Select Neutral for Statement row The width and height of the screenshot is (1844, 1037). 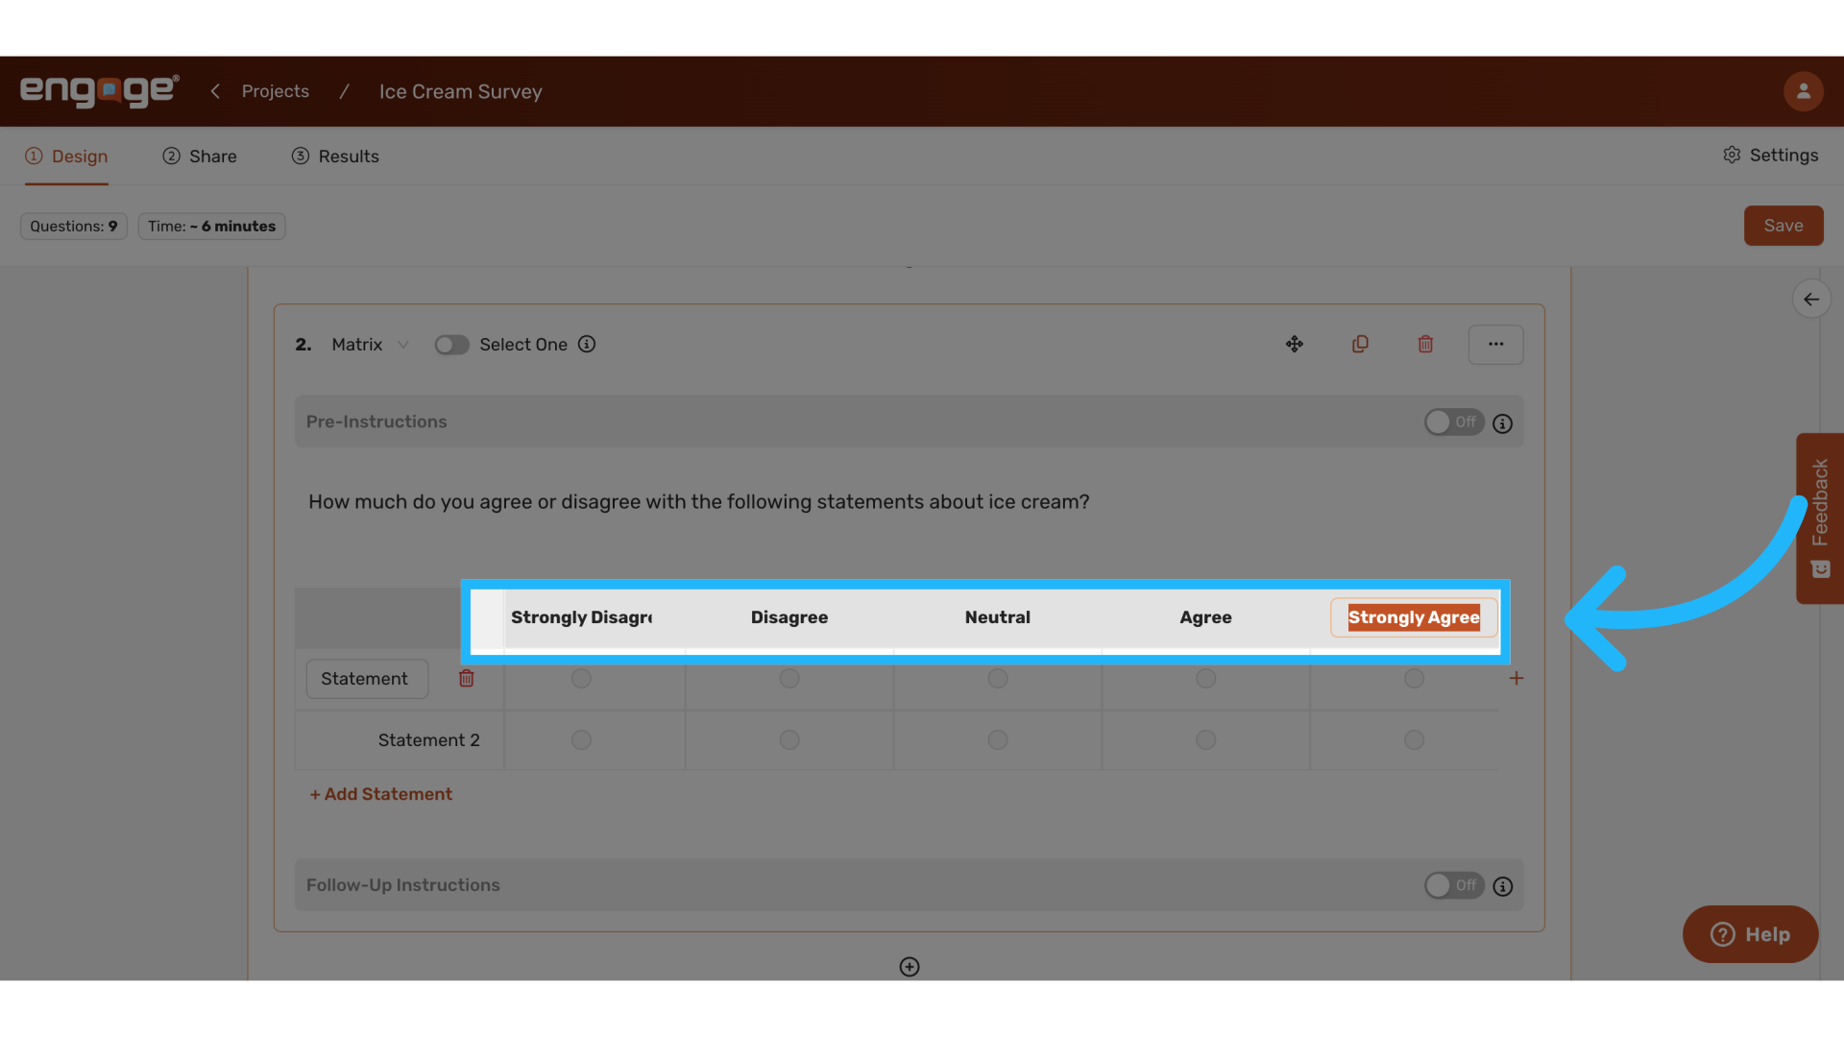pyautogui.click(x=998, y=679)
